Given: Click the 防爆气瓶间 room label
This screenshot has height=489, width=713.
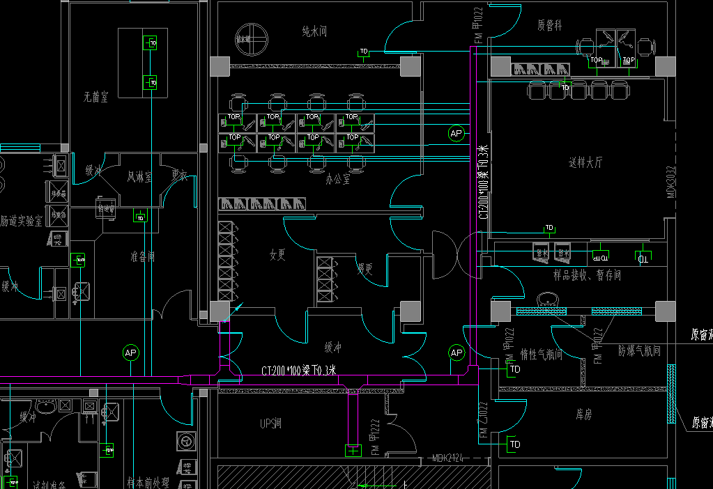Looking at the screenshot, I should tap(639, 350).
